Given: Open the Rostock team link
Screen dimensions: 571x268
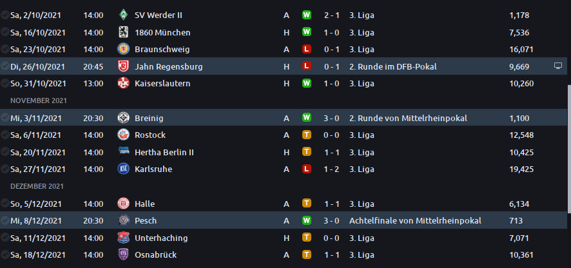Looking at the screenshot, I should tap(150, 135).
